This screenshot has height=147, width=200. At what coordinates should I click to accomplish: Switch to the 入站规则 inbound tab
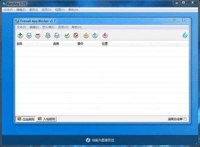[x=46, y=119]
